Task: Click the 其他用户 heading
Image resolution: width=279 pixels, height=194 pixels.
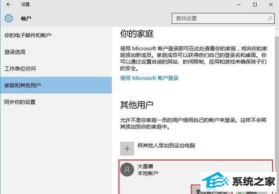Action: (137, 105)
